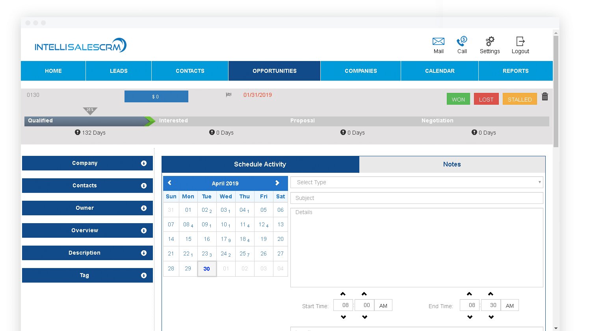591x331 pixels.
Task: Increase start time hour with up arrow
Action: [343, 294]
